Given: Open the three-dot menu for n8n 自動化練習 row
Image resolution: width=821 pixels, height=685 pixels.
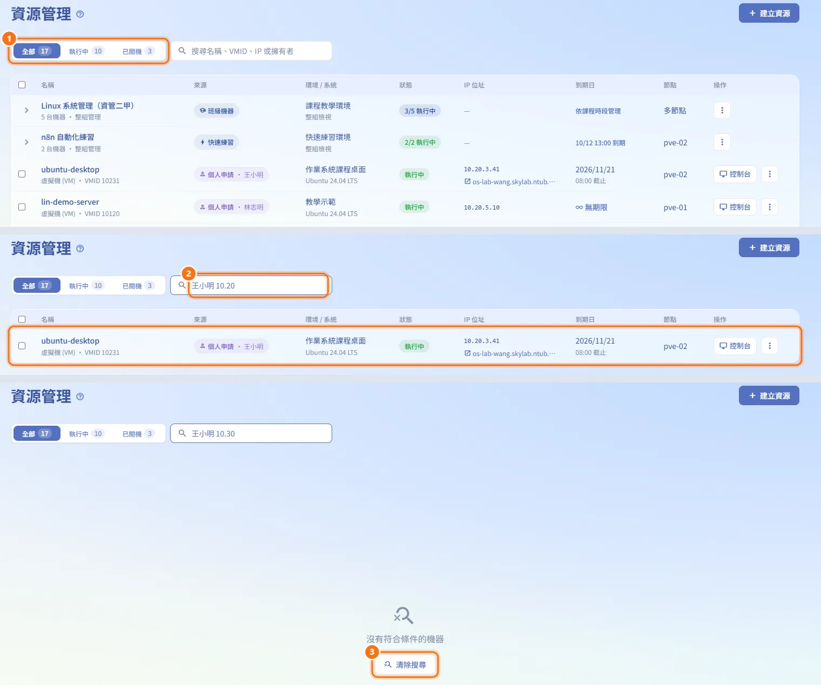Looking at the screenshot, I should [x=722, y=142].
